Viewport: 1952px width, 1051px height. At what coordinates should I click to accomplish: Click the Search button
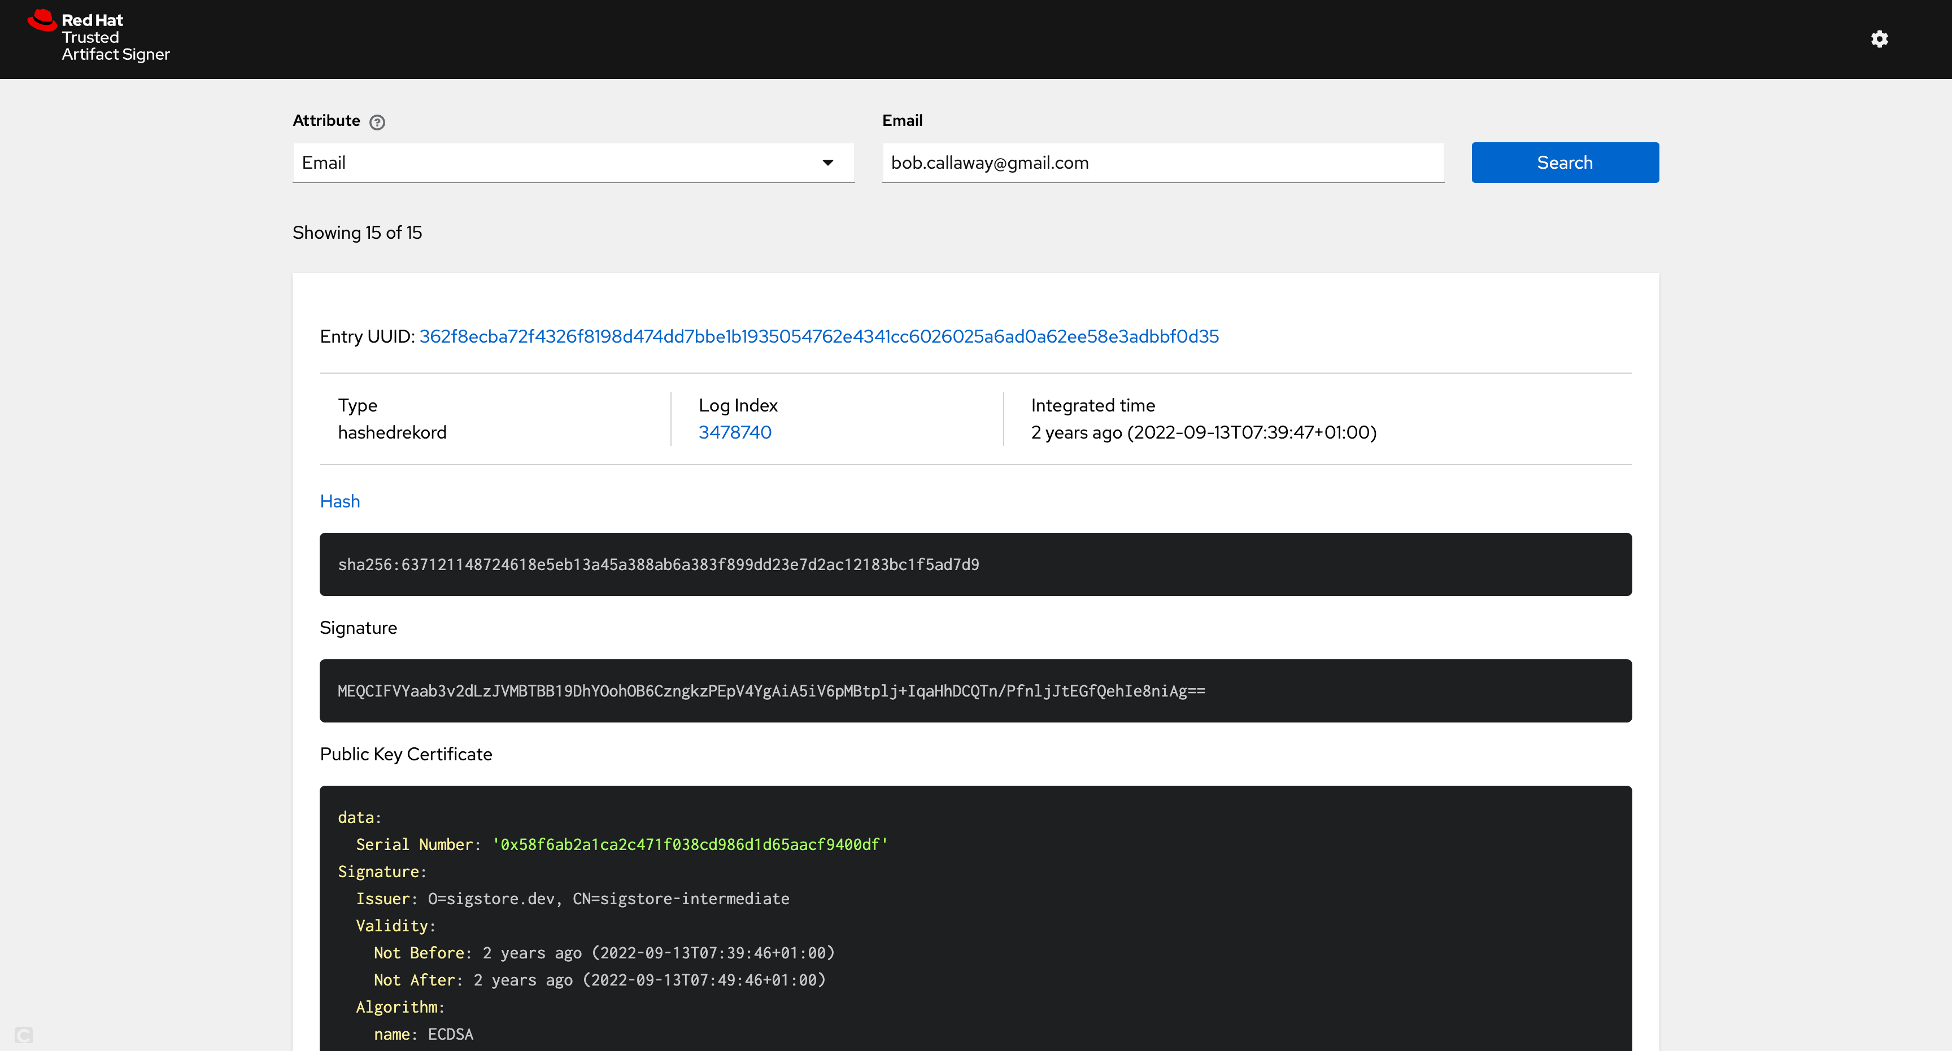(1564, 163)
